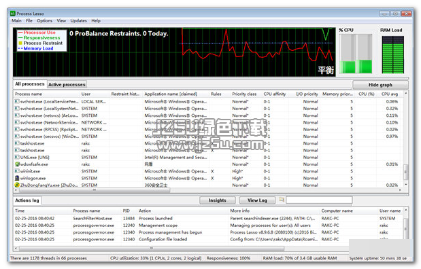
Task: Click the log search input field
Action: tap(319, 200)
